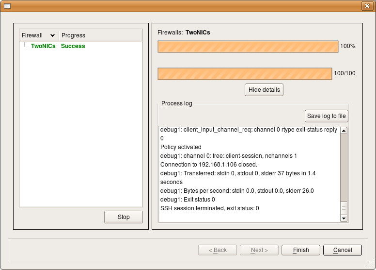This screenshot has height=270, width=376.
Task: Click Finish to complete installation
Action: (301, 250)
